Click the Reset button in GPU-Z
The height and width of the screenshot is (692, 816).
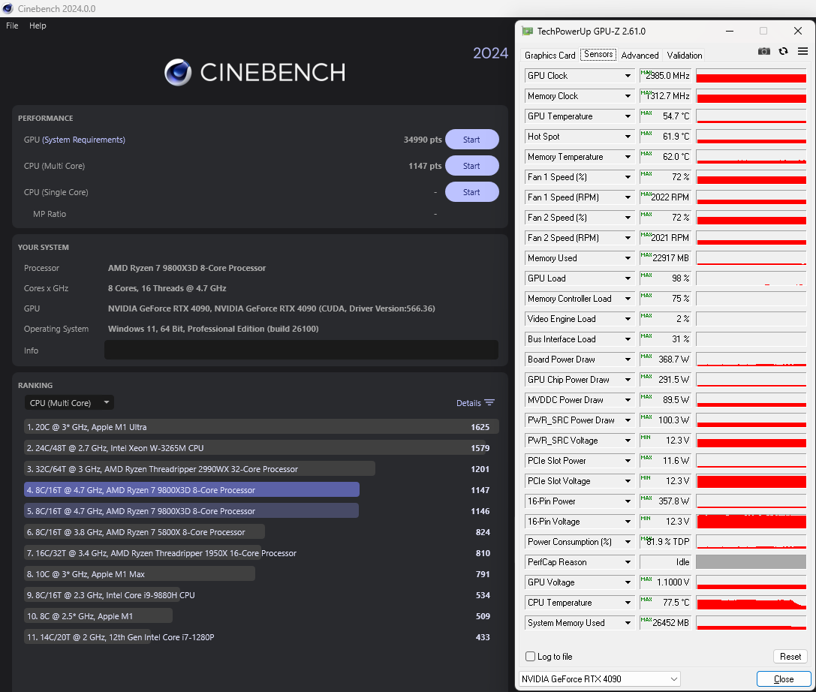[790, 657]
